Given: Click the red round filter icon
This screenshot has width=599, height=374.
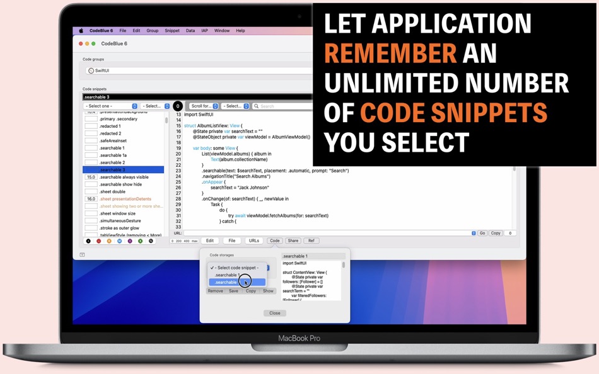Looking at the screenshot, I should (99, 241).
